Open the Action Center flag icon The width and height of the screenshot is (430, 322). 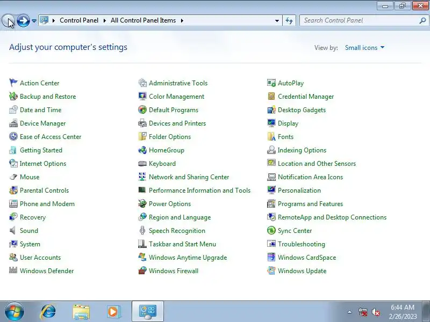[x=13, y=83]
